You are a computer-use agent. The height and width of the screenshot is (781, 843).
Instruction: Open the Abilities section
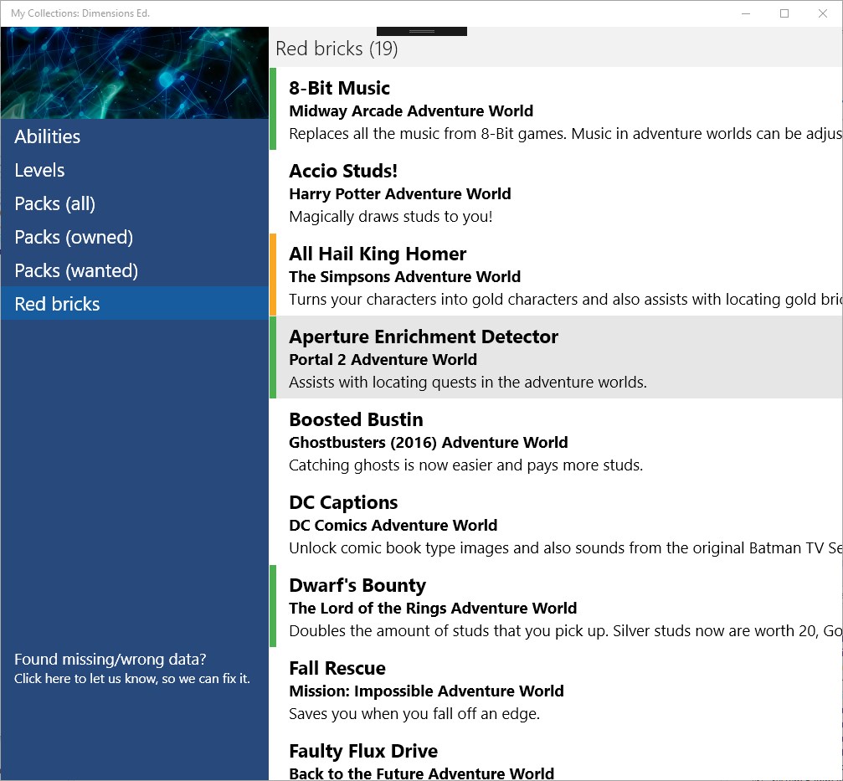(x=135, y=136)
